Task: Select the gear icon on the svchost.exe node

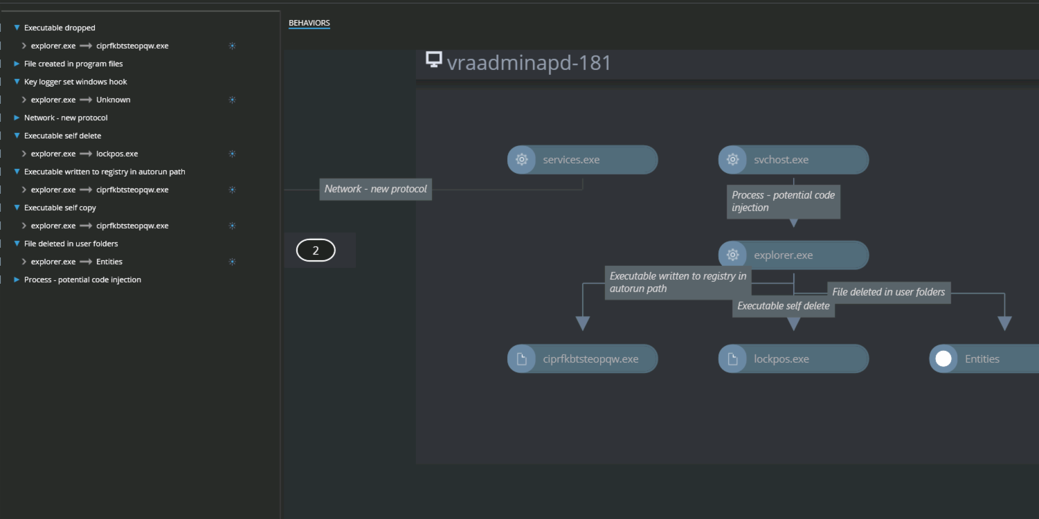Action: (732, 159)
